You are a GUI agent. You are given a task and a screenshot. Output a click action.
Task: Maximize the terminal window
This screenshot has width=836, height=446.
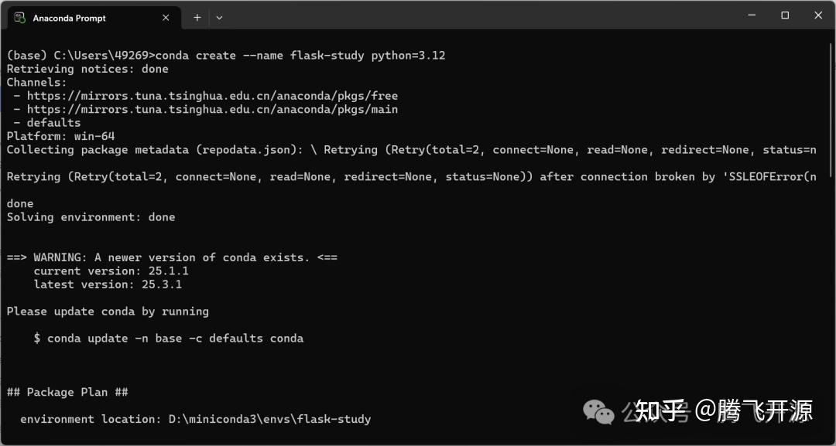coord(785,15)
